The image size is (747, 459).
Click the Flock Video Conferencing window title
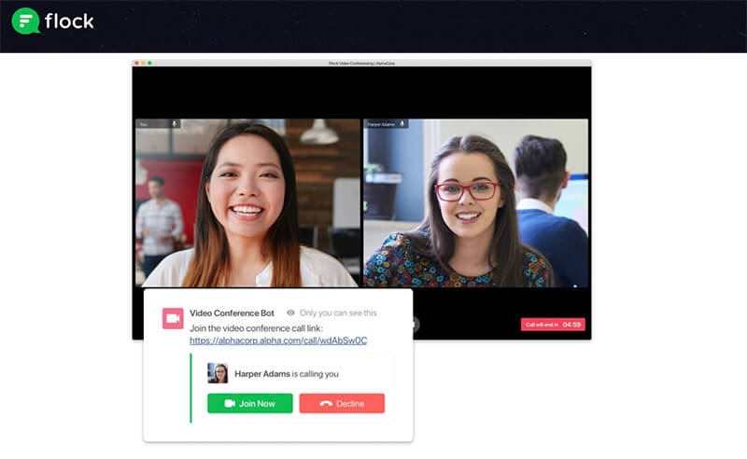361,63
